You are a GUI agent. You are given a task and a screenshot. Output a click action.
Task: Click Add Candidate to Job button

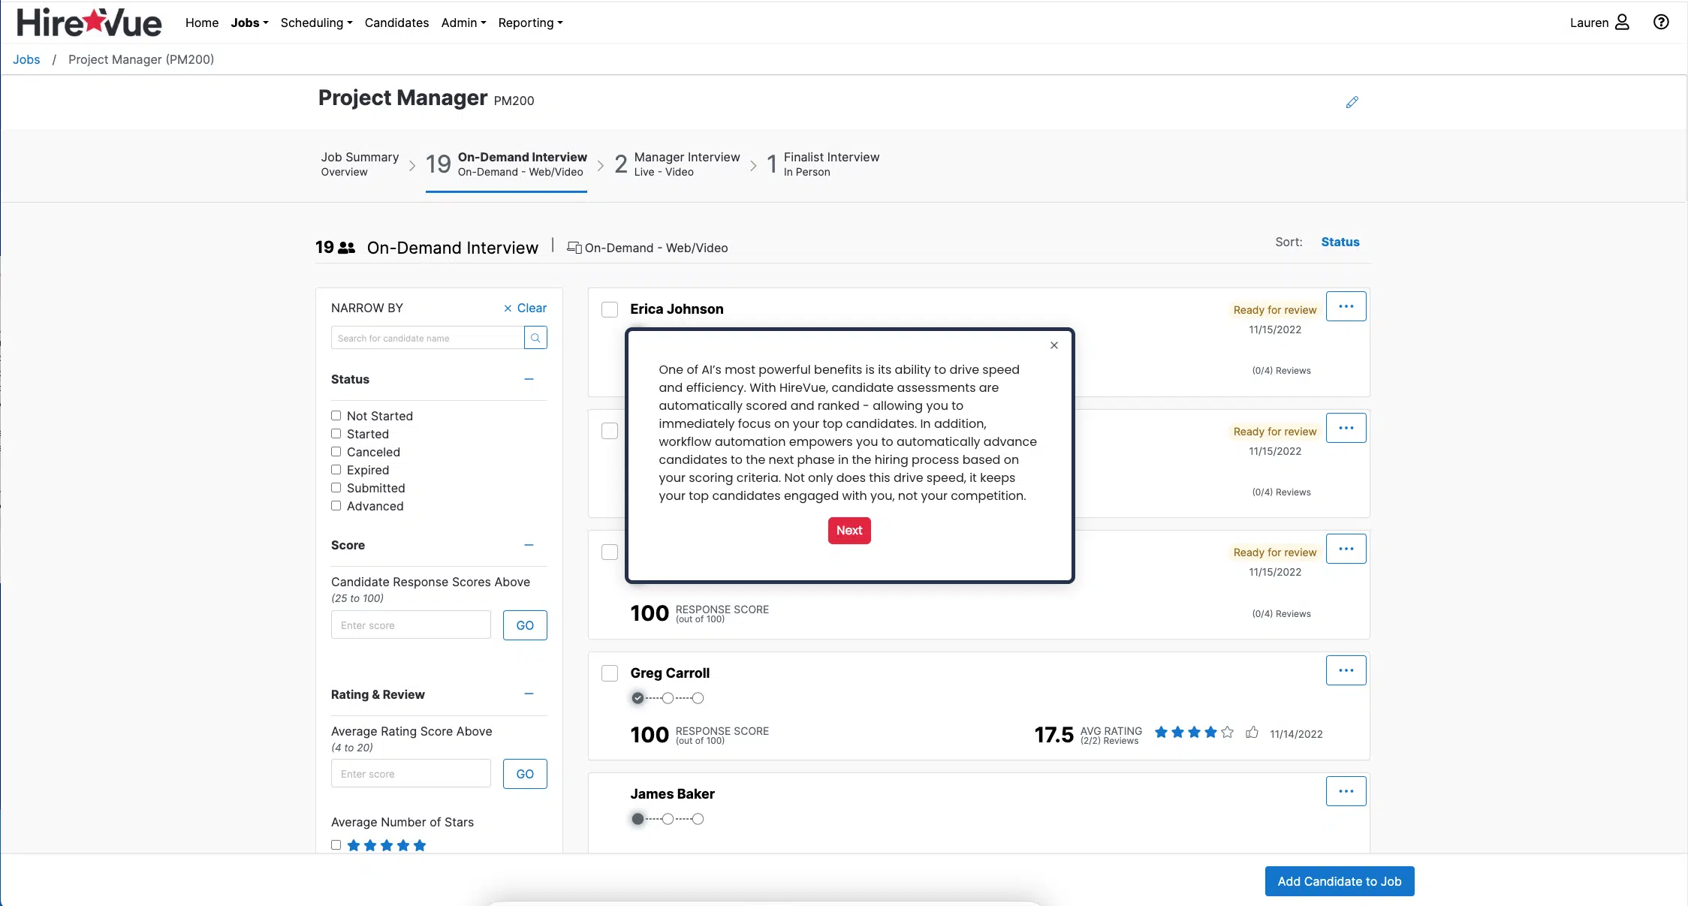tap(1339, 881)
